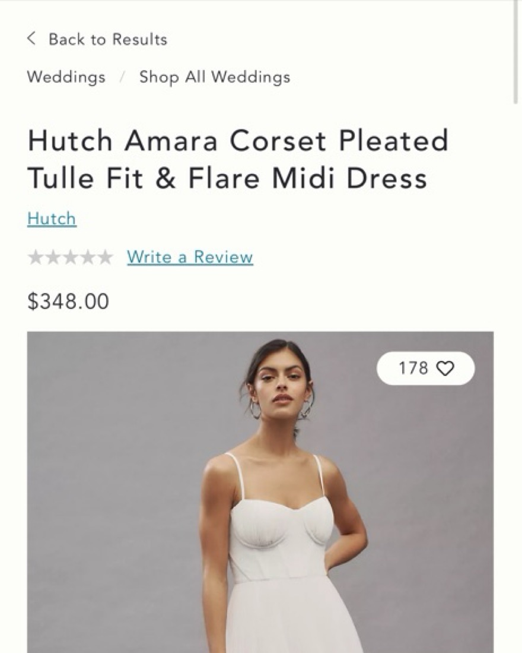
Task: Open the Hutch brand link
Action: point(52,219)
